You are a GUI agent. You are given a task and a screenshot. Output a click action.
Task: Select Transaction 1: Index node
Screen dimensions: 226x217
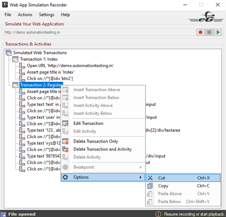point(39,59)
